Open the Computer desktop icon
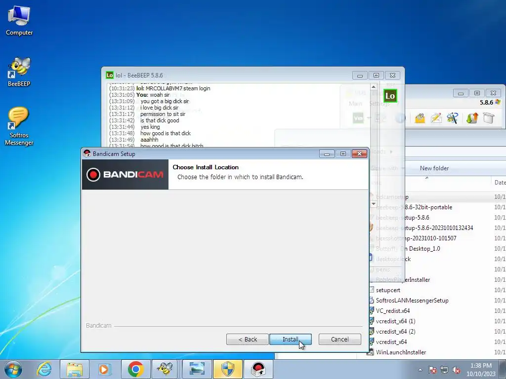This screenshot has height=379, width=506. 19,21
